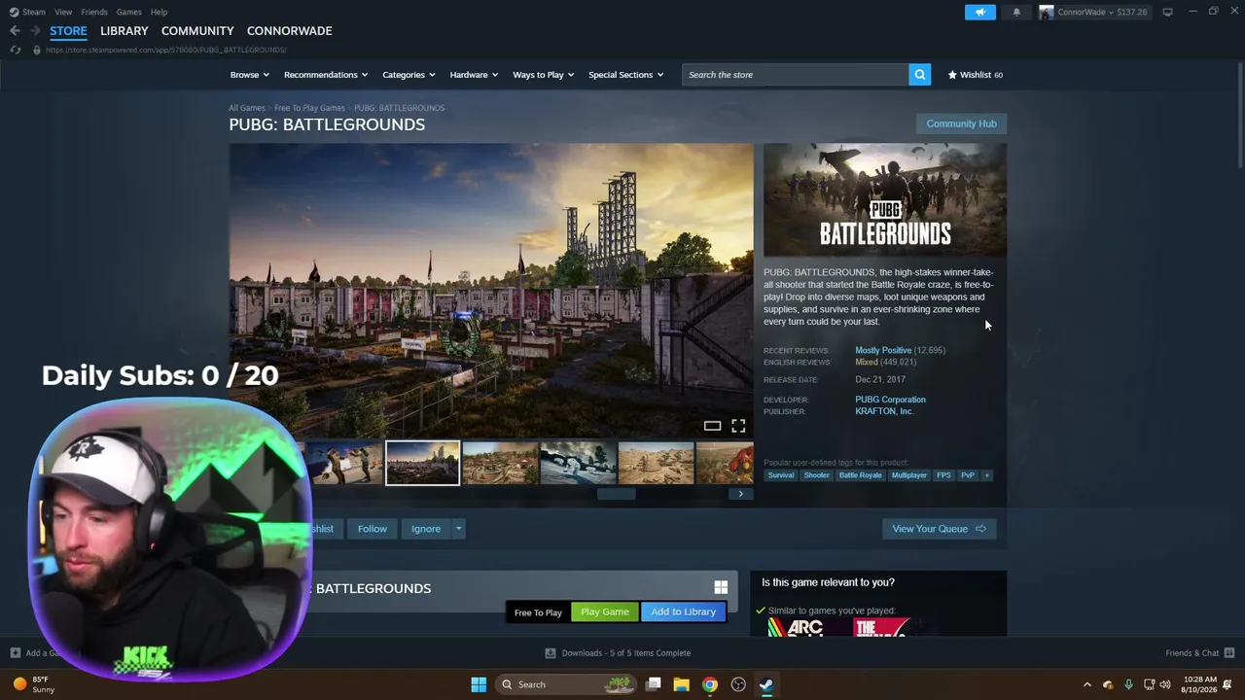Select the STORE tab
This screenshot has height=700, width=1245.
click(x=68, y=31)
